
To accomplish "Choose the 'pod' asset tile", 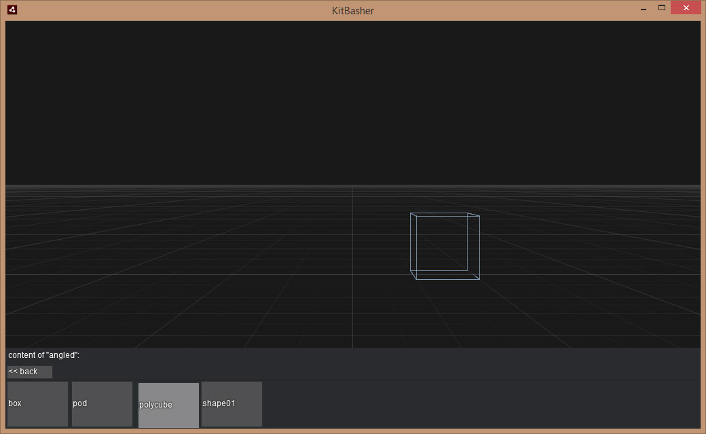I will coord(102,404).
